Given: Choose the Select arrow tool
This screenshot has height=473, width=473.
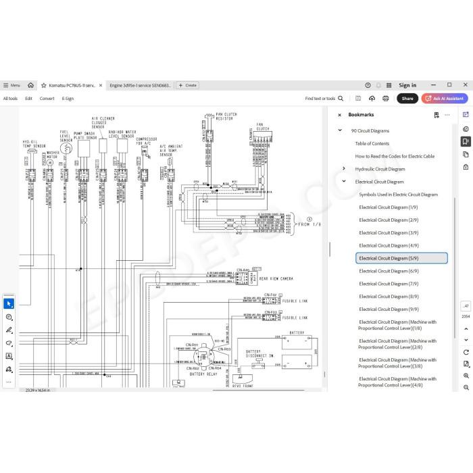Looking at the screenshot, I should (9, 304).
